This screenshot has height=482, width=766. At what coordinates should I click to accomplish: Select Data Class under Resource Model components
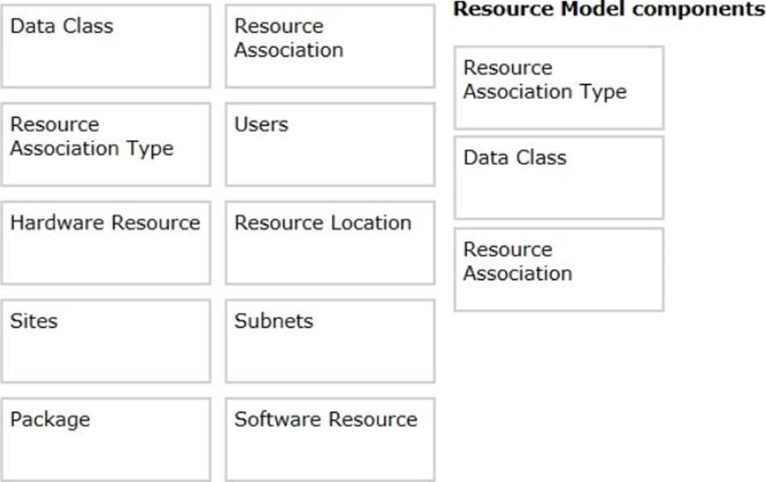(x=558, y=178)
